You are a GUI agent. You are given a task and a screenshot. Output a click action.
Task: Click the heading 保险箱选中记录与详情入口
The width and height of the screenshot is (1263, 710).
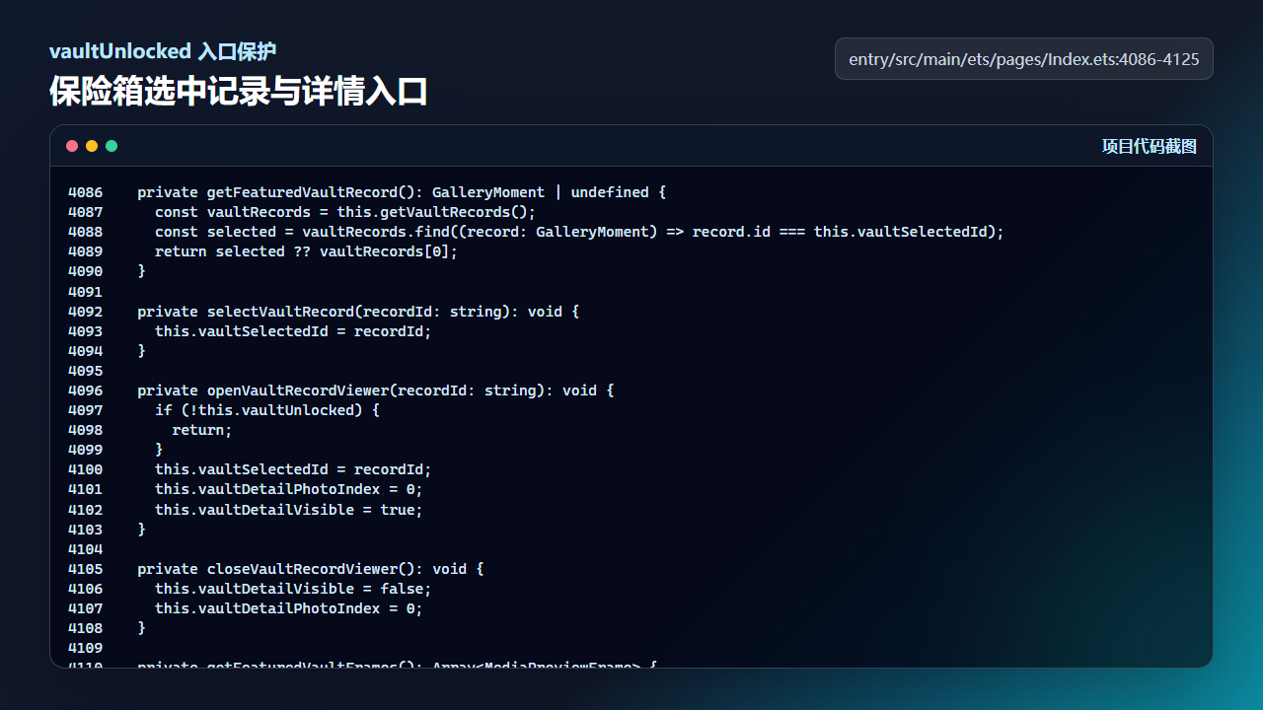click(x=239, y=92)
